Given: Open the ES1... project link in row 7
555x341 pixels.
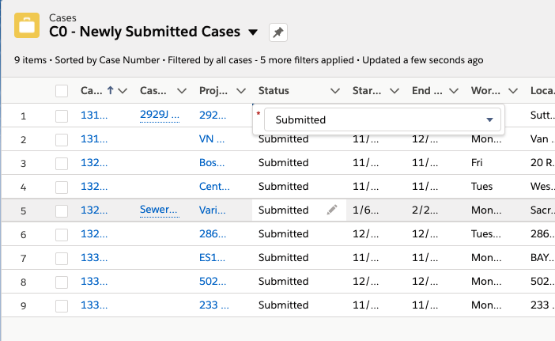Looking at the screenshot, I should point(213,258).
